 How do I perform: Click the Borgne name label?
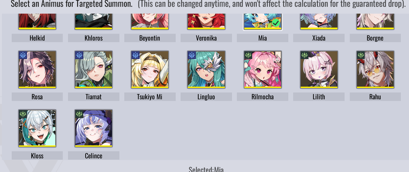[375, 38]
